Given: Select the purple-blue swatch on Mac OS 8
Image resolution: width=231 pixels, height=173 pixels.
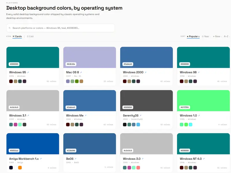Looking at the screenshot, I should 68,81.
